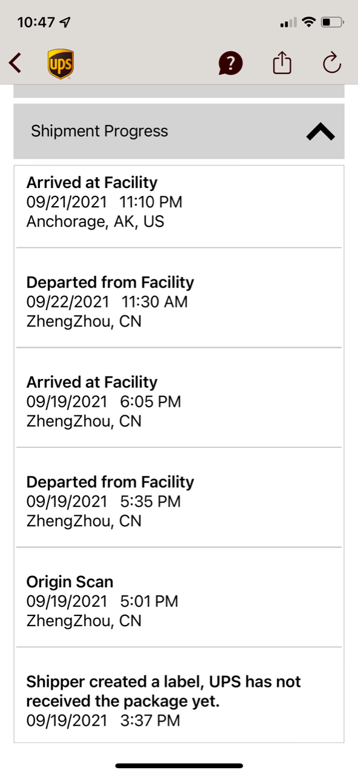Select Departed from Facility 5:35 PM entry
The width and height of the screenshot is (358, 776).
click(179, 498)
